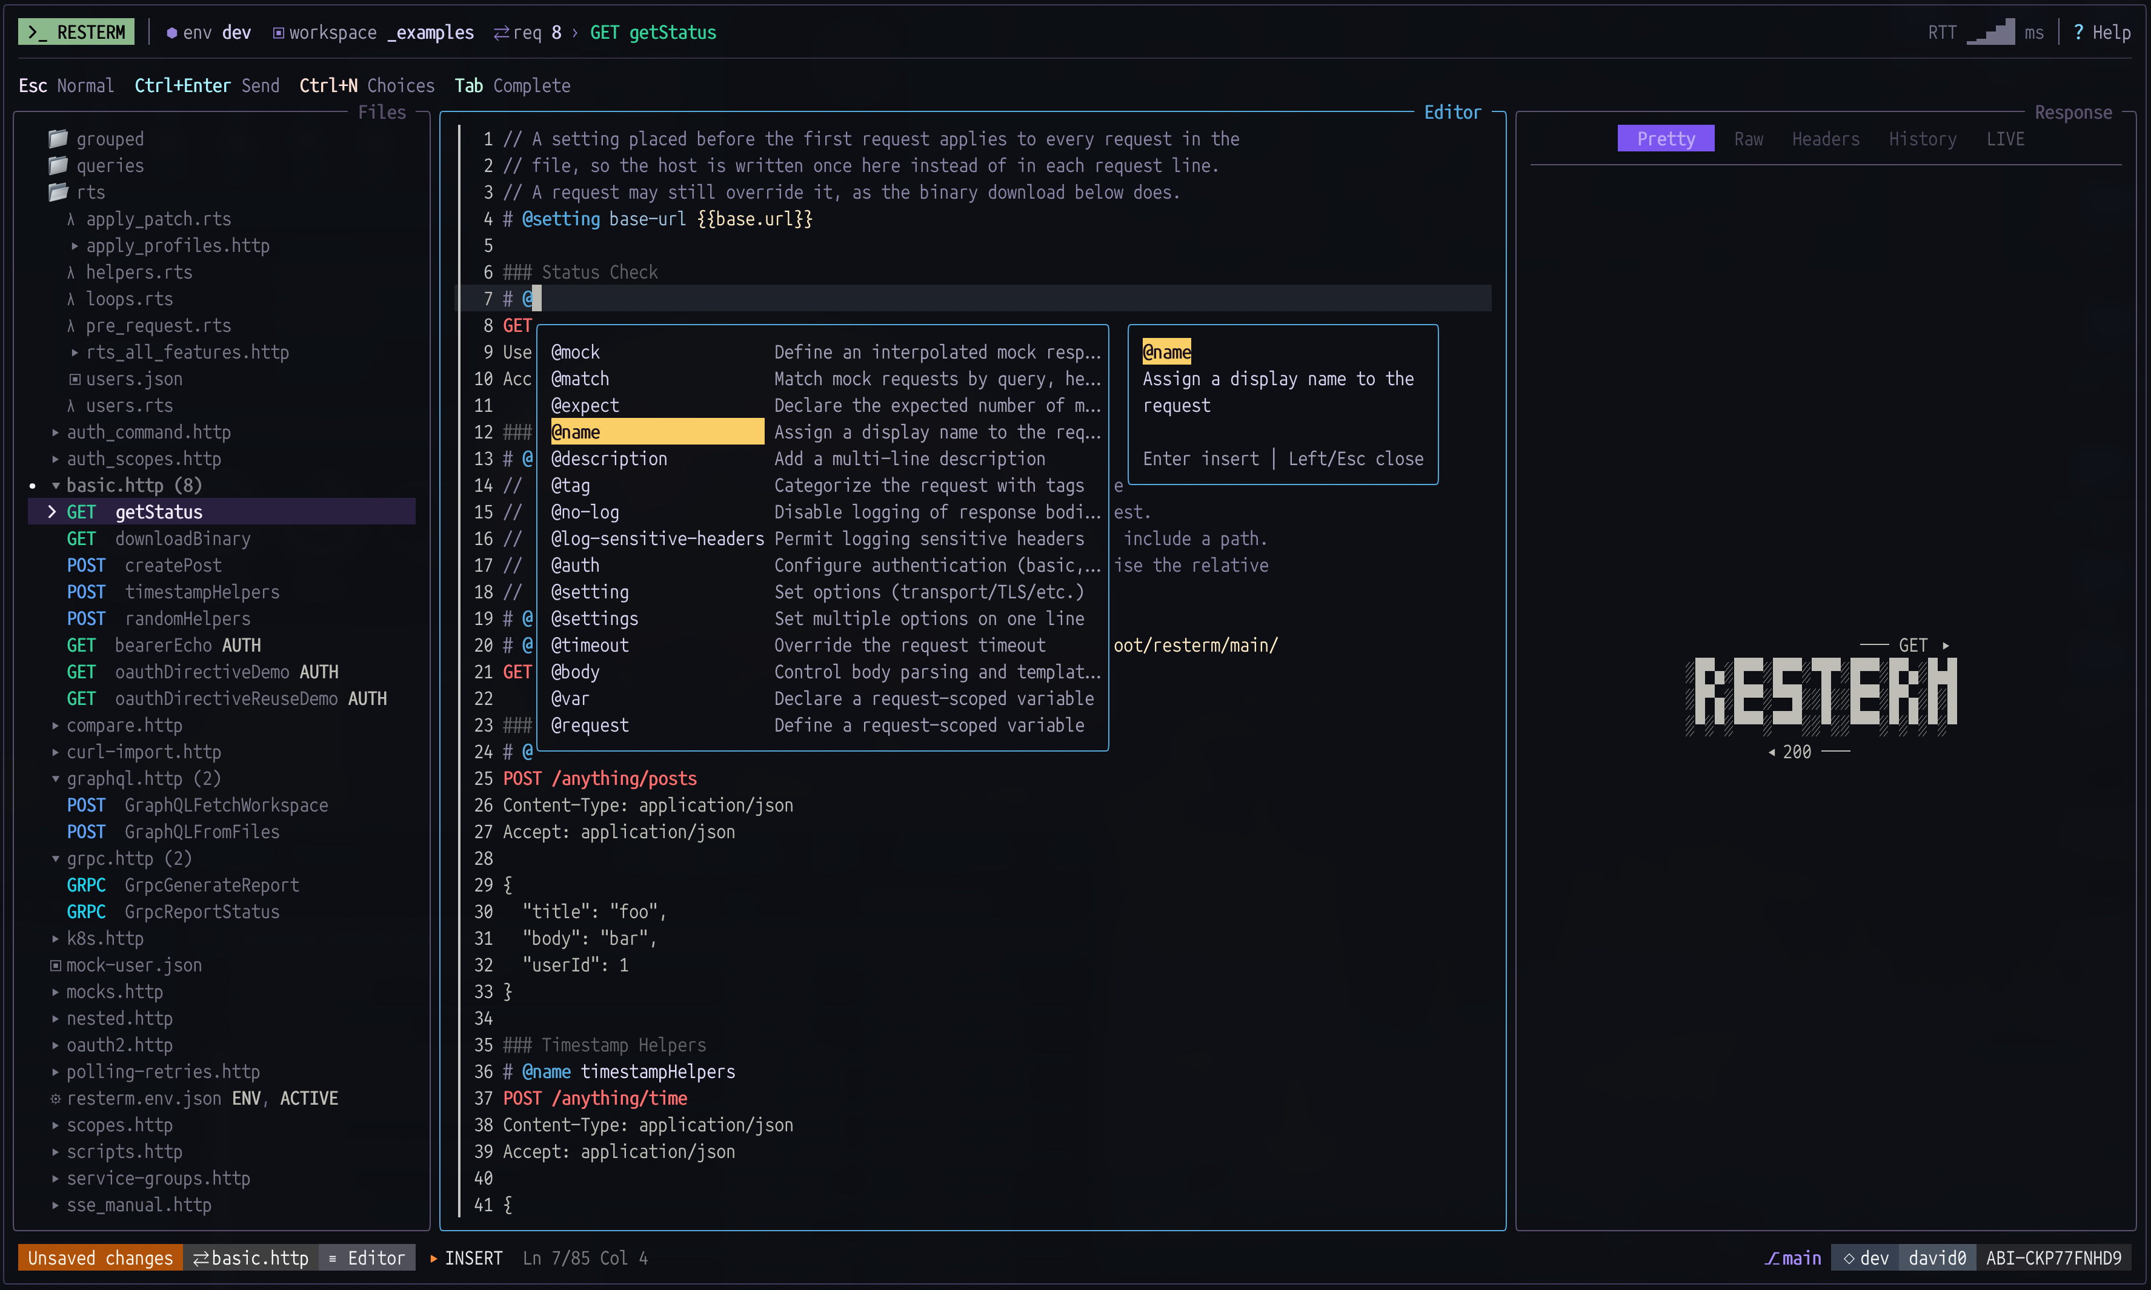Switch to the LIVE response tab
Image resolution: width=2151 pixels, height=1290 pixels.
(x=2005, y=139)
